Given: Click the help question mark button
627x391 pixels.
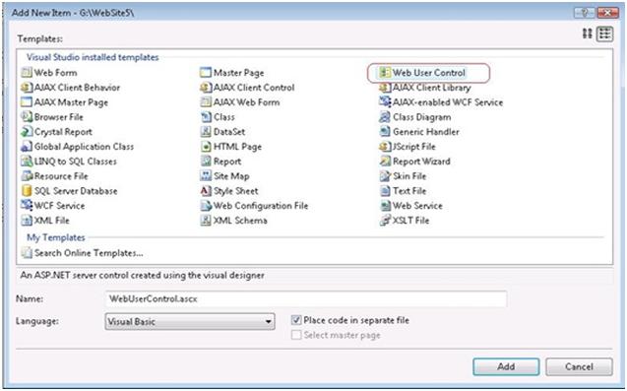Looking at the screenshot, I should coord(585,13).
